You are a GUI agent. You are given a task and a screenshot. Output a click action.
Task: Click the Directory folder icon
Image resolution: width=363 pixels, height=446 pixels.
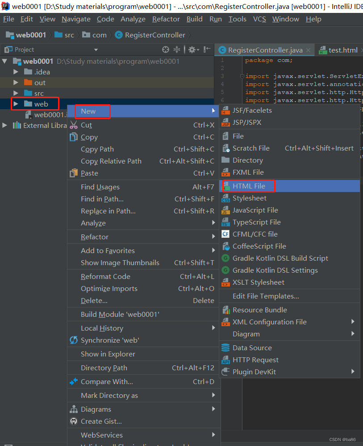[225, 160]
